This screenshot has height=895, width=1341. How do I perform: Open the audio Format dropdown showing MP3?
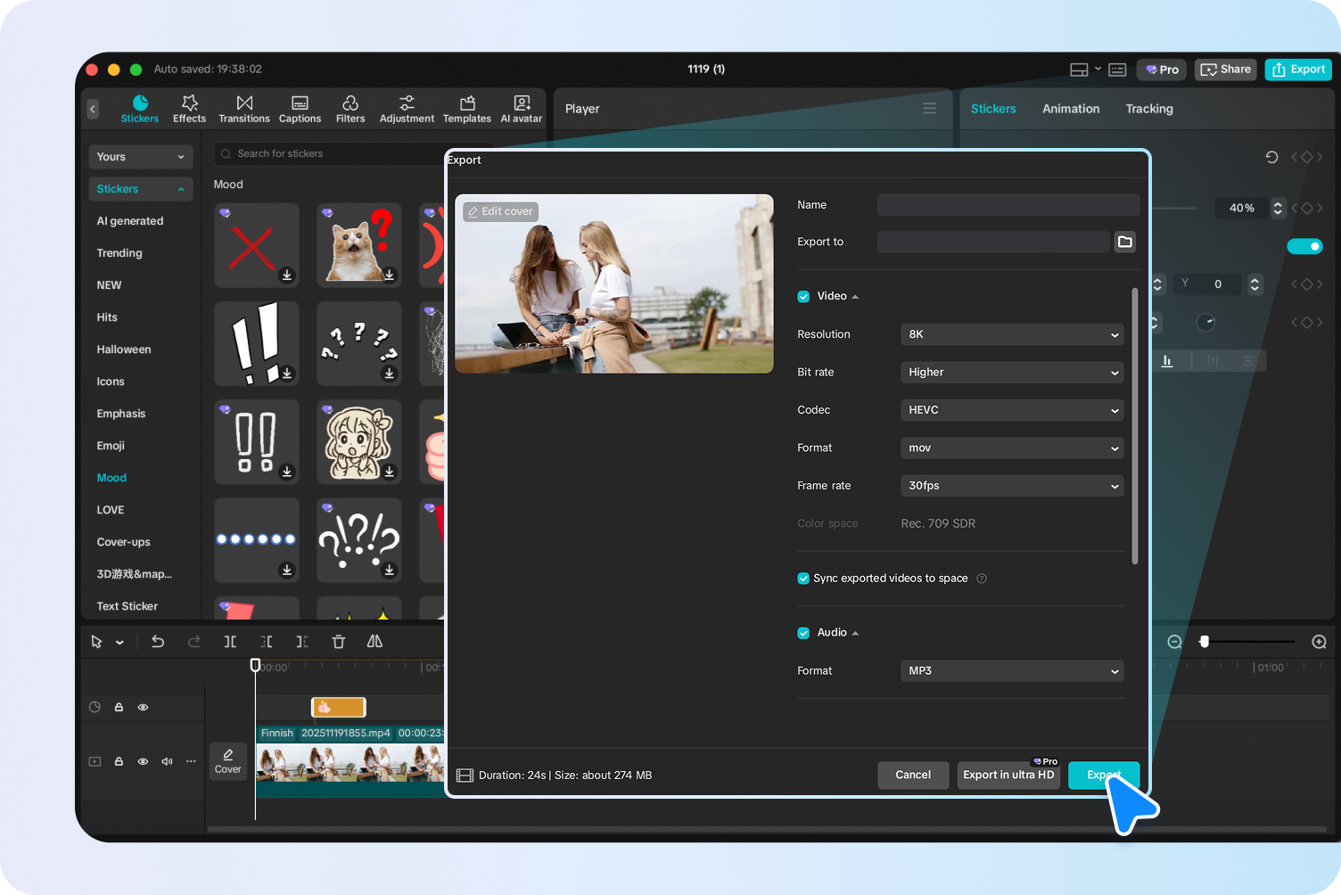1012,670
